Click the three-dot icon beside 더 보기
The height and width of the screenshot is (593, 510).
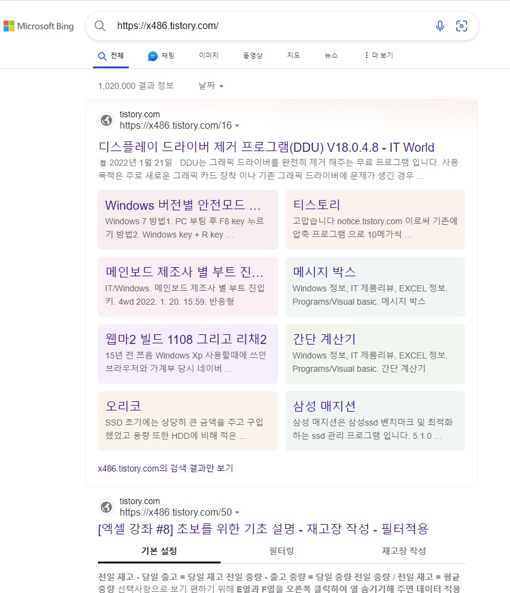point(366,55)
